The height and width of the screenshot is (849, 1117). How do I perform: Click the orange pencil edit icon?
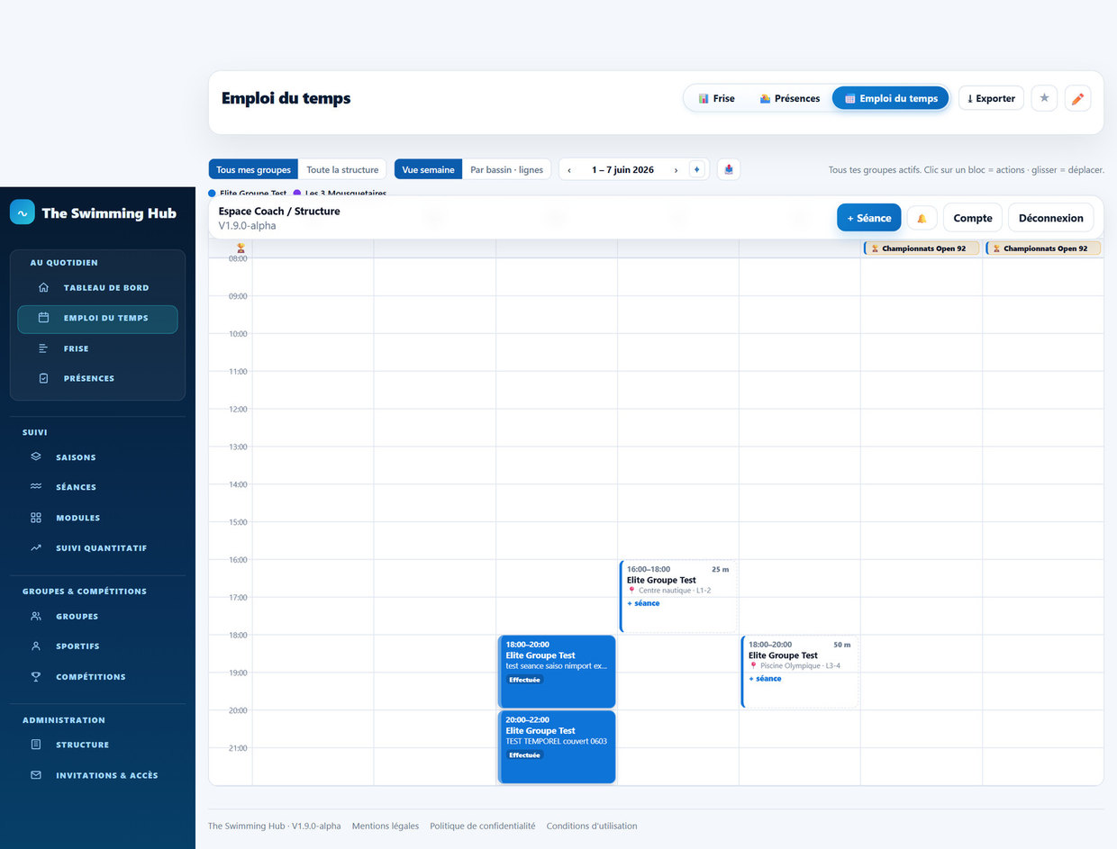click(1077, 98)
